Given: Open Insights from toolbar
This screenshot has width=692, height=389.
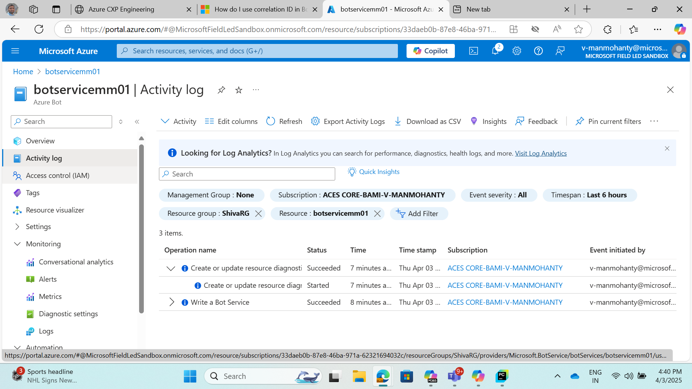Looking at the screenshot, I should coord(488,121).
